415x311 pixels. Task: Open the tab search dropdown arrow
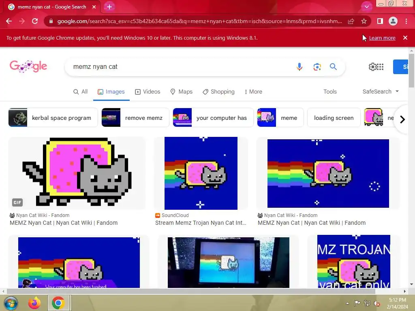coord(366,7)
